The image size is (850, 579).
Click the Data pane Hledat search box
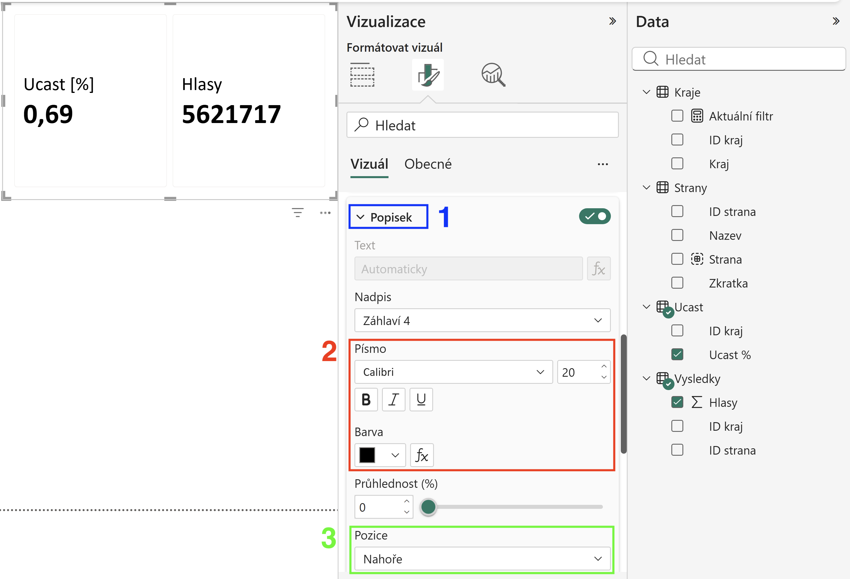[739, 59]
